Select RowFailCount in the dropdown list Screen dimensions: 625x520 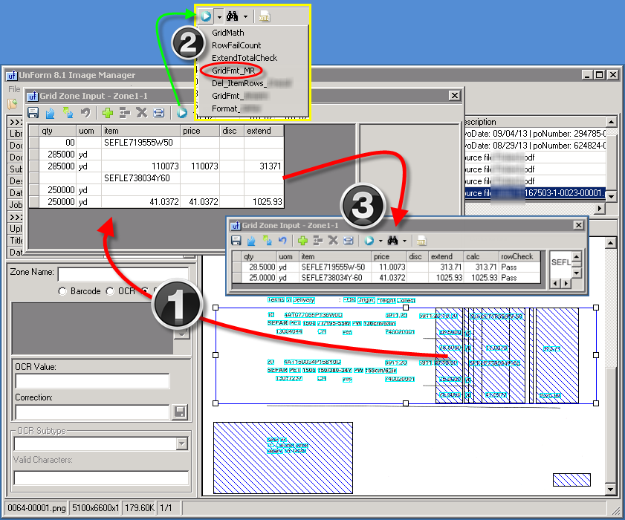click(236, 45)
